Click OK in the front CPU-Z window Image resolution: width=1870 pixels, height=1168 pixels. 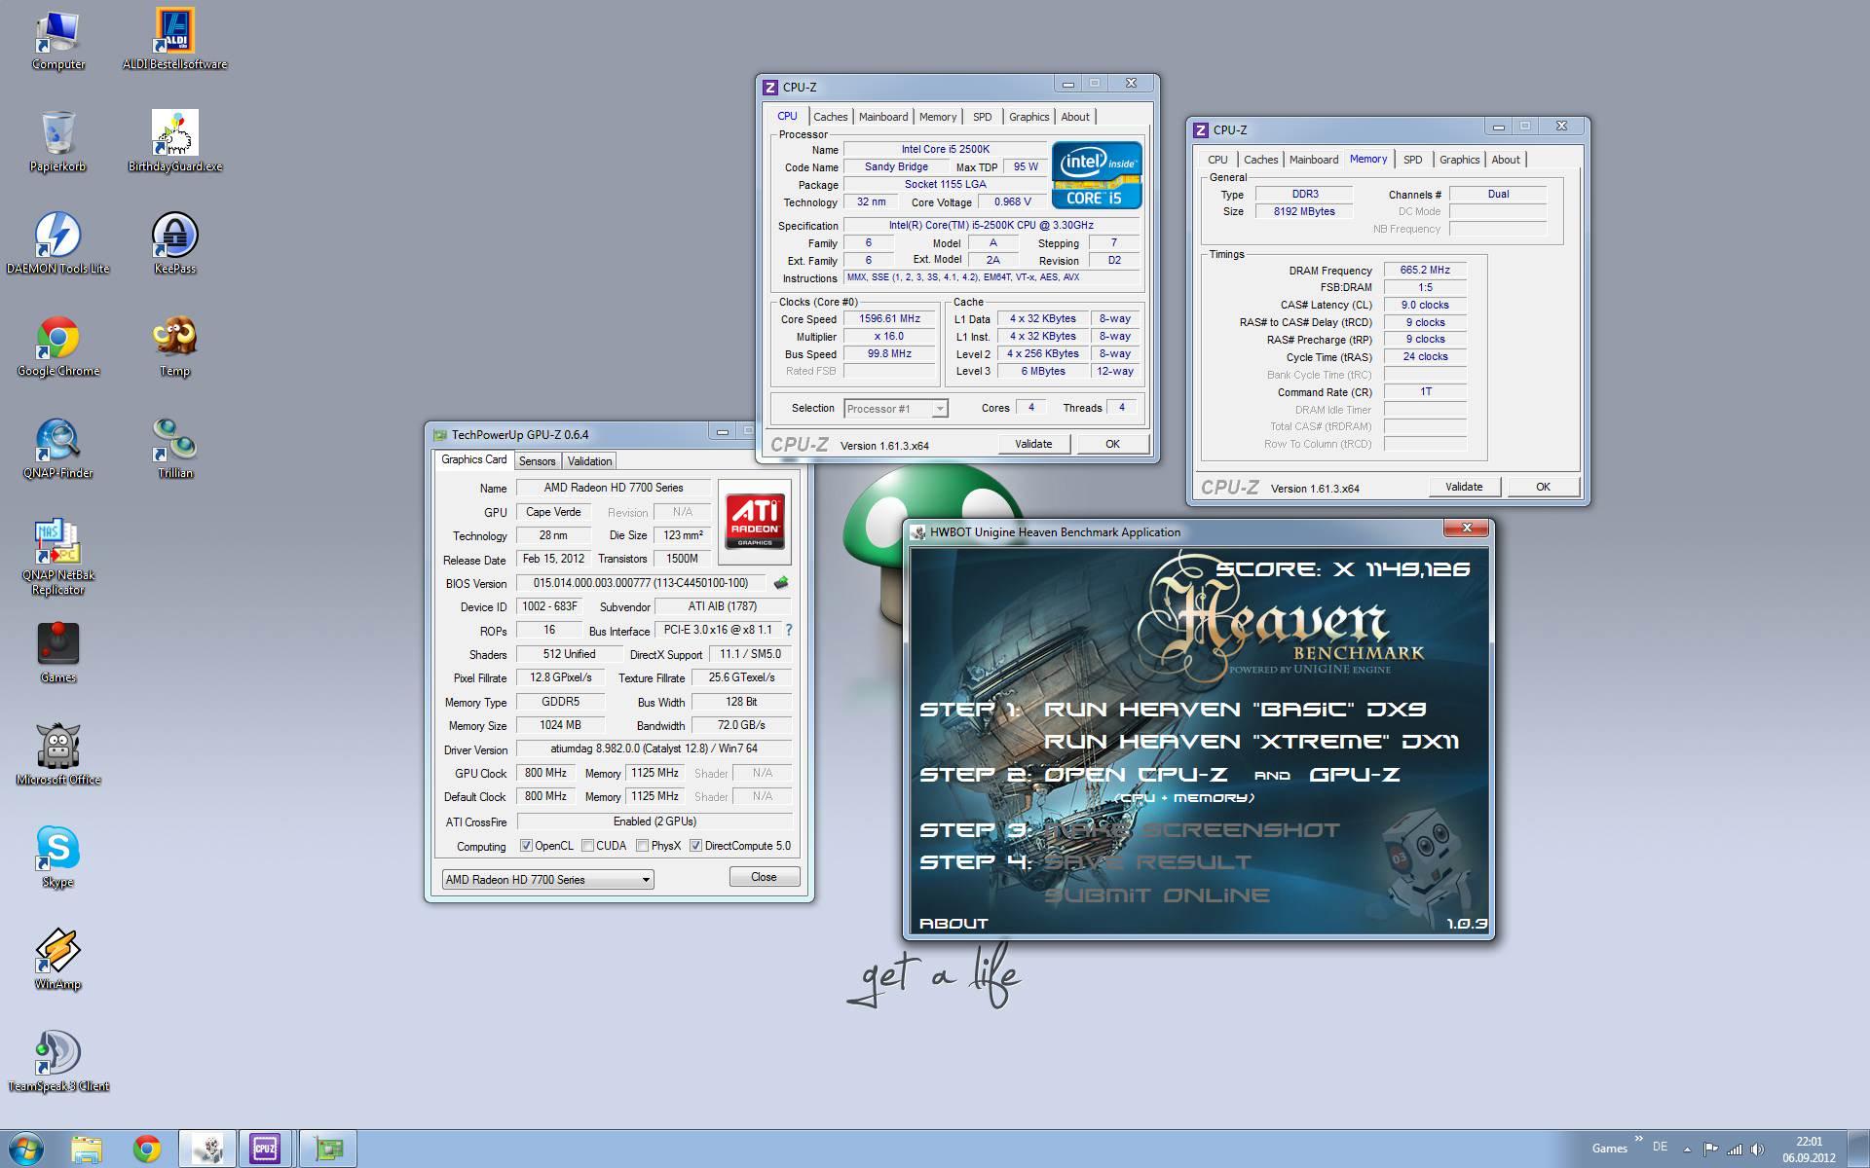point(1112,444)
